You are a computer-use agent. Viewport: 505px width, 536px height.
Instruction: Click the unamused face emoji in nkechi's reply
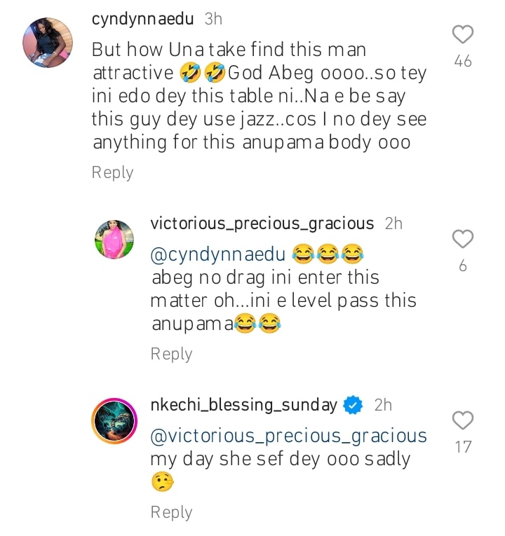point(162,483)
